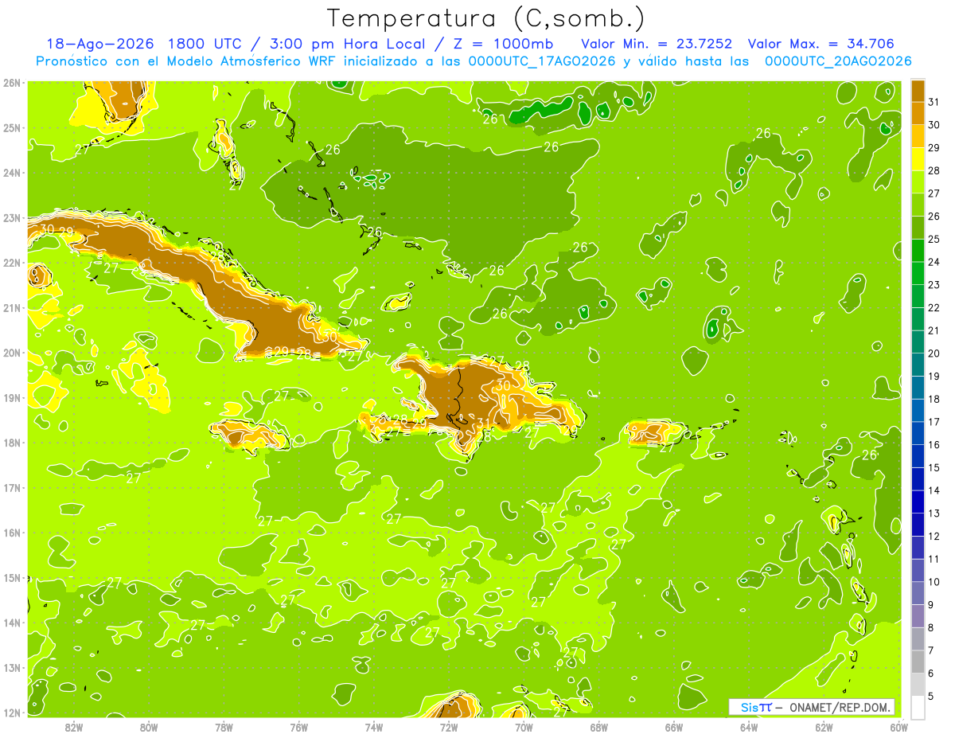
Task: Click the "24N" latitude label
Action: click(11, 173)
